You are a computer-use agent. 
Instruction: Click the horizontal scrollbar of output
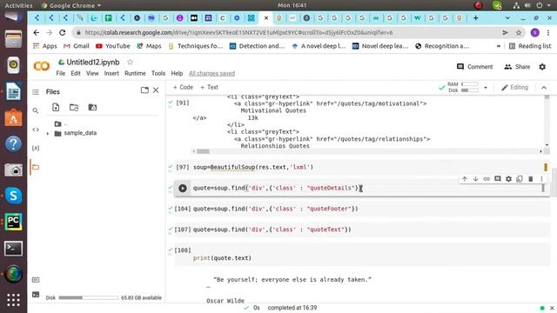click(x=203, y=151)
